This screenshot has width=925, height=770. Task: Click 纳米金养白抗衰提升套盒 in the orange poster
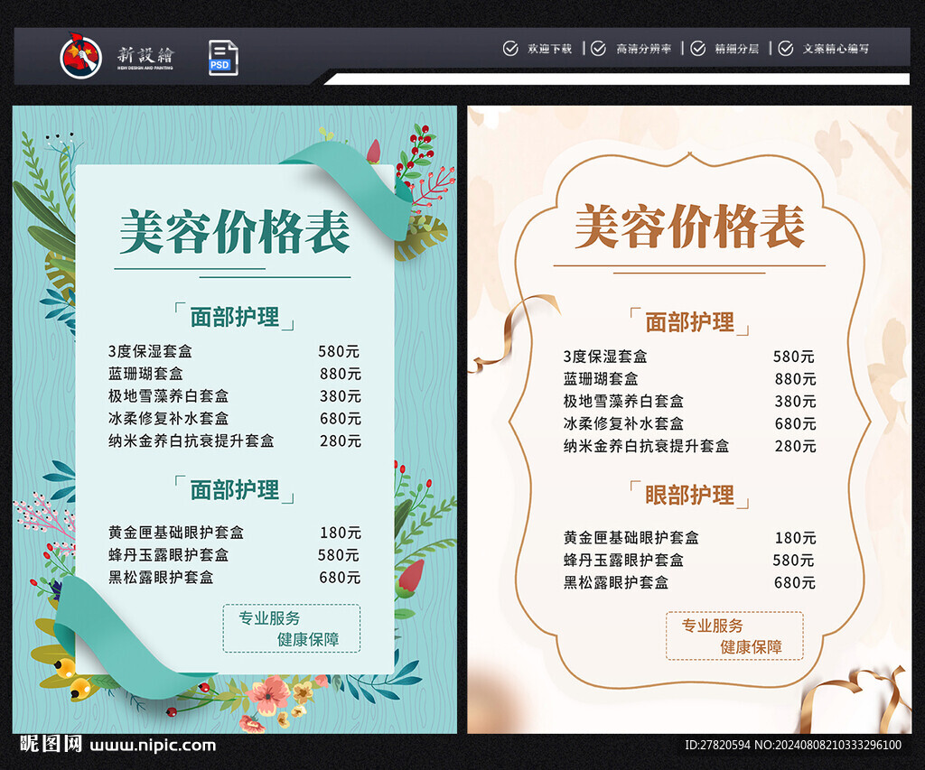coord(647,446)
